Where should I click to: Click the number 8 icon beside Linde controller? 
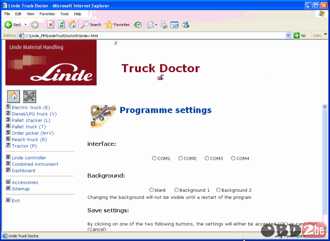(x=8, y=157)
